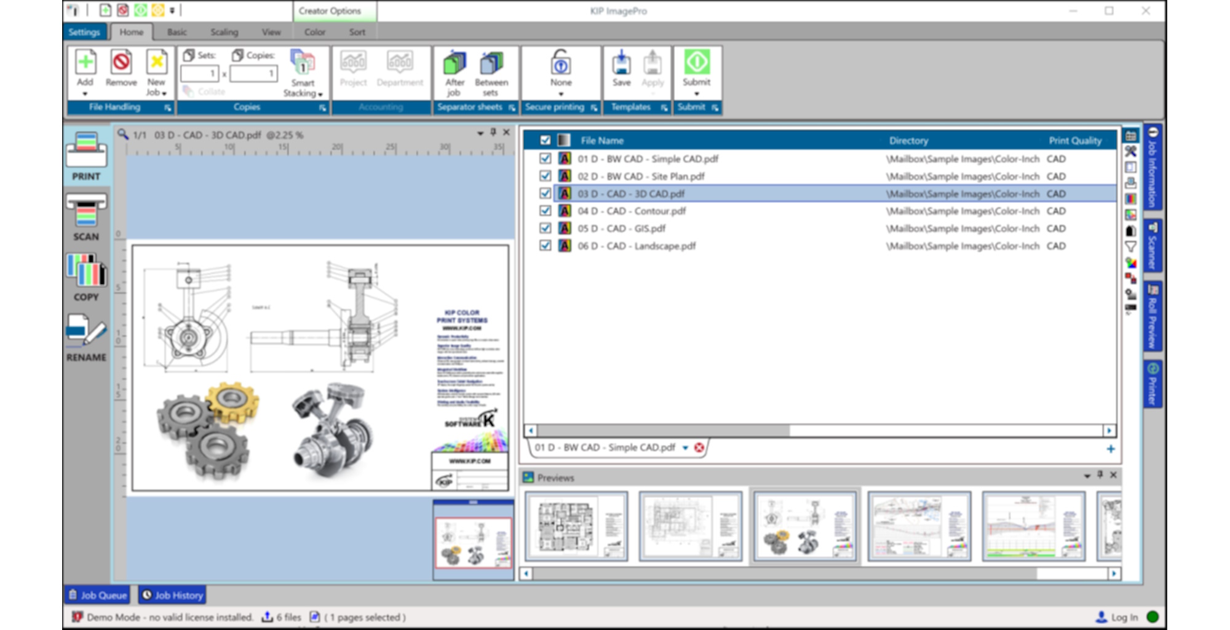The image size is (1230, 630).
Task: Click the green status indicator next to Log In
Action: (x=1153, y=616)
